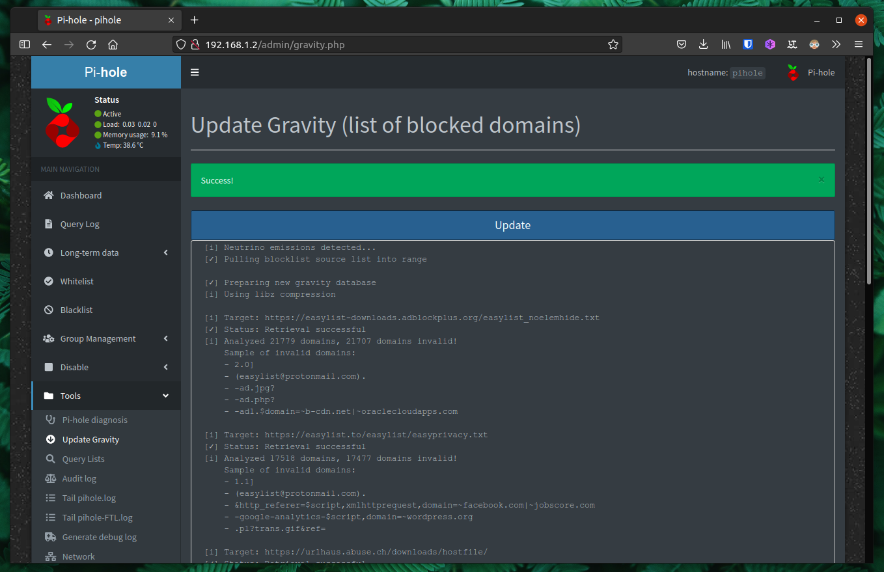Click the blue Update button
The image size is (884, 572).
point(513,225)
